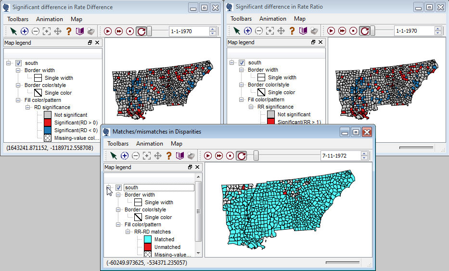Click stop button in Disparities window

(x=230, y=156)
